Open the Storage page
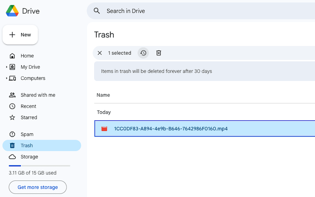 coord(29,157)
